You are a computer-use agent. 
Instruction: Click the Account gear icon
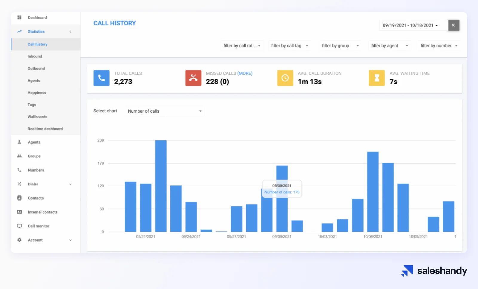click(19, 240)
